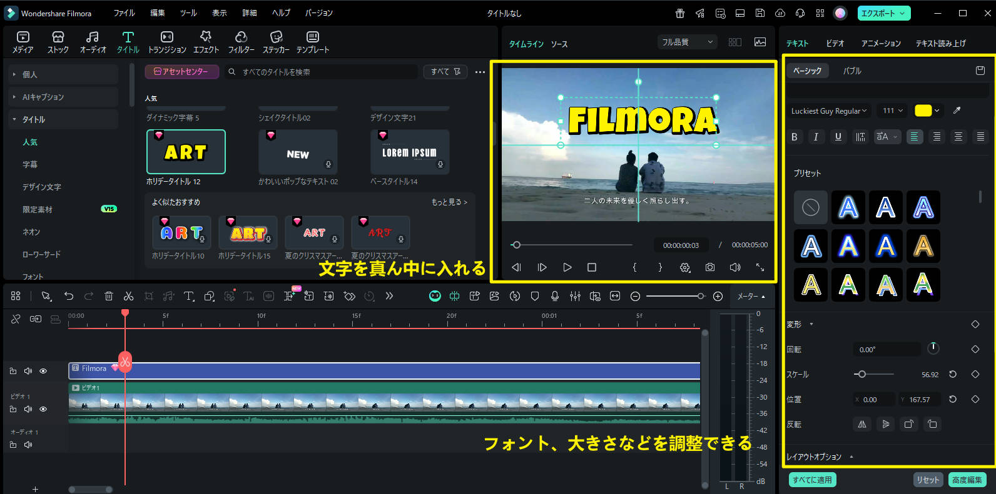Play the preview video
Viewport: 996px width, 494px height.
pos(567,267)
